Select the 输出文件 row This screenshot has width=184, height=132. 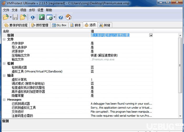pos(78,59)
